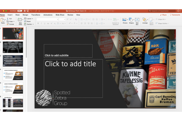Select slide 4 thumbnail

(x=13, y=74)
